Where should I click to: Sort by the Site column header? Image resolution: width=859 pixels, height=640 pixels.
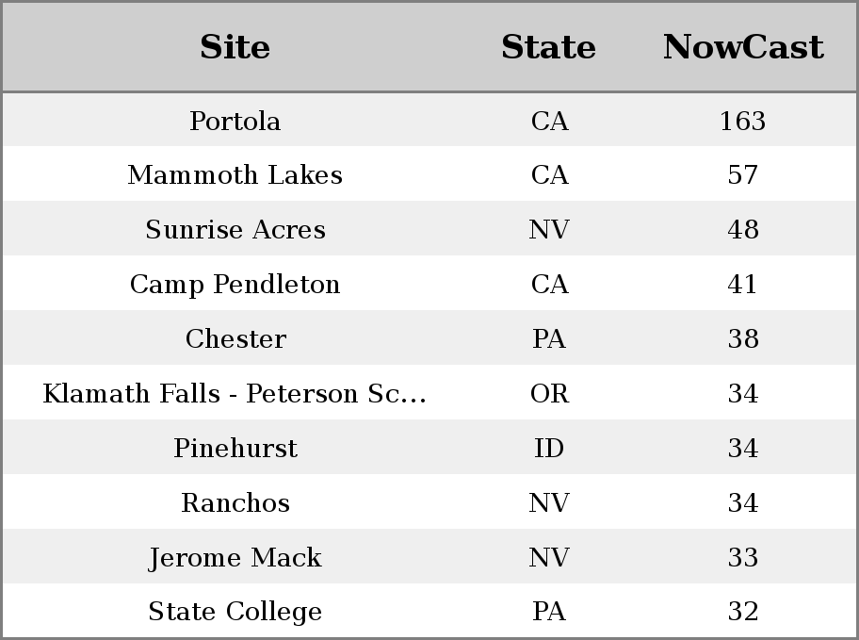click(x=235, y=47)
